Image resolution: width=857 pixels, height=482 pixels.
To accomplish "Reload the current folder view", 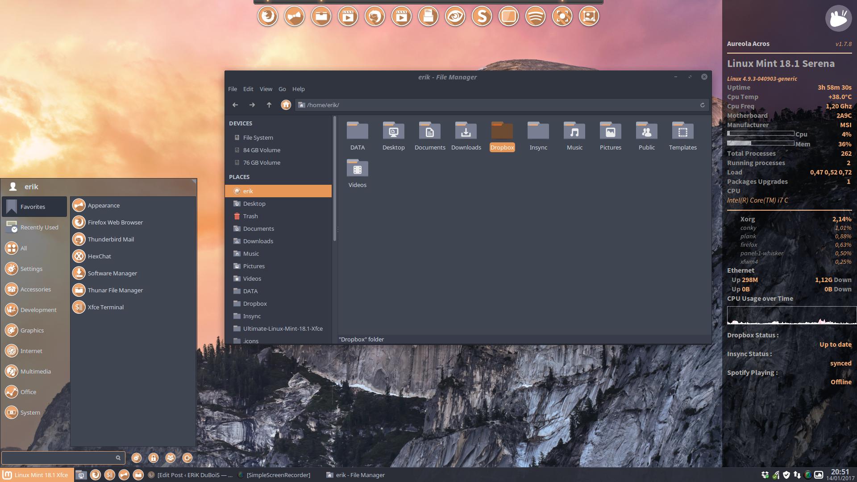I will click(702, 105).
